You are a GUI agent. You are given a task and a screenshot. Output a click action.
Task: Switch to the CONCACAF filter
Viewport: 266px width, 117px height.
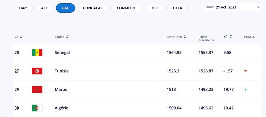pyautogui.click(x=93, y=8)
